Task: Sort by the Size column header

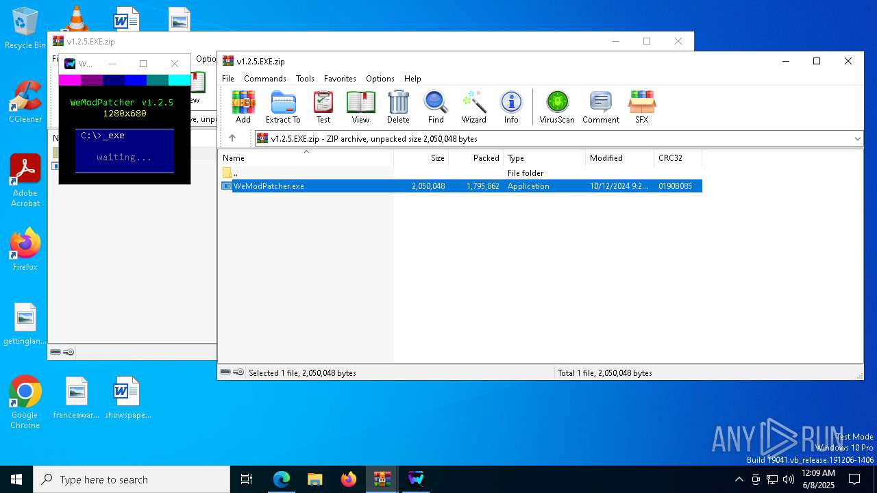Action: 421,158
